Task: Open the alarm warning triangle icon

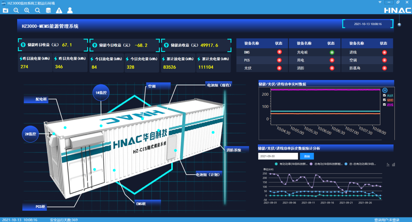Action: coord(59,10)
